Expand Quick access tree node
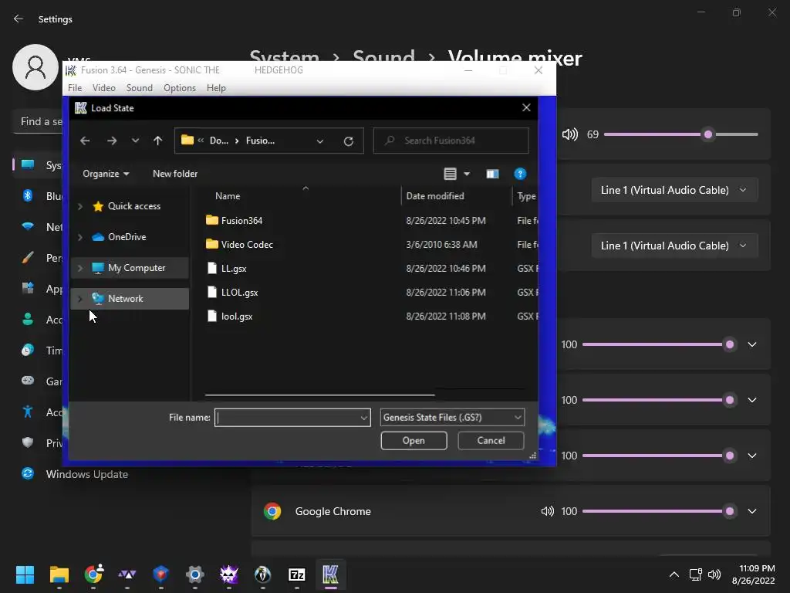Screen dimensions: 790x593 coord(80,206)
